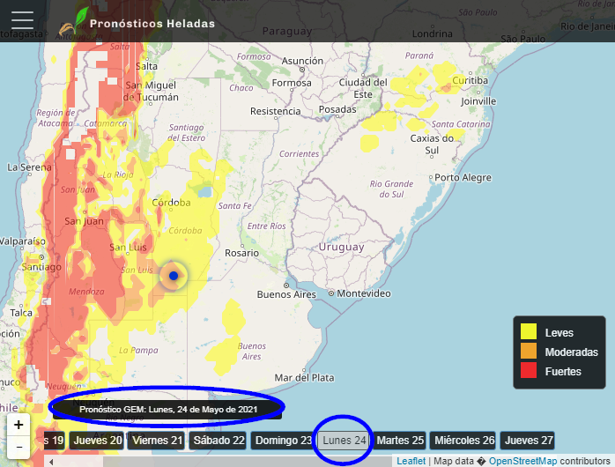The image size is (615, 467).
Task: Click the Ciudad del Este label
Action: [x=363, y=89]
